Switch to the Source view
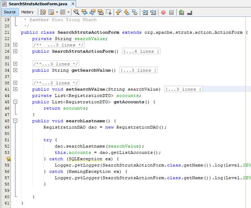The width and height of the screenshot is (251, 208). click(10, 12)
